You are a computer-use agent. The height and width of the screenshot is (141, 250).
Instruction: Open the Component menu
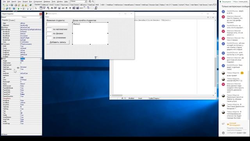point(37,2)
